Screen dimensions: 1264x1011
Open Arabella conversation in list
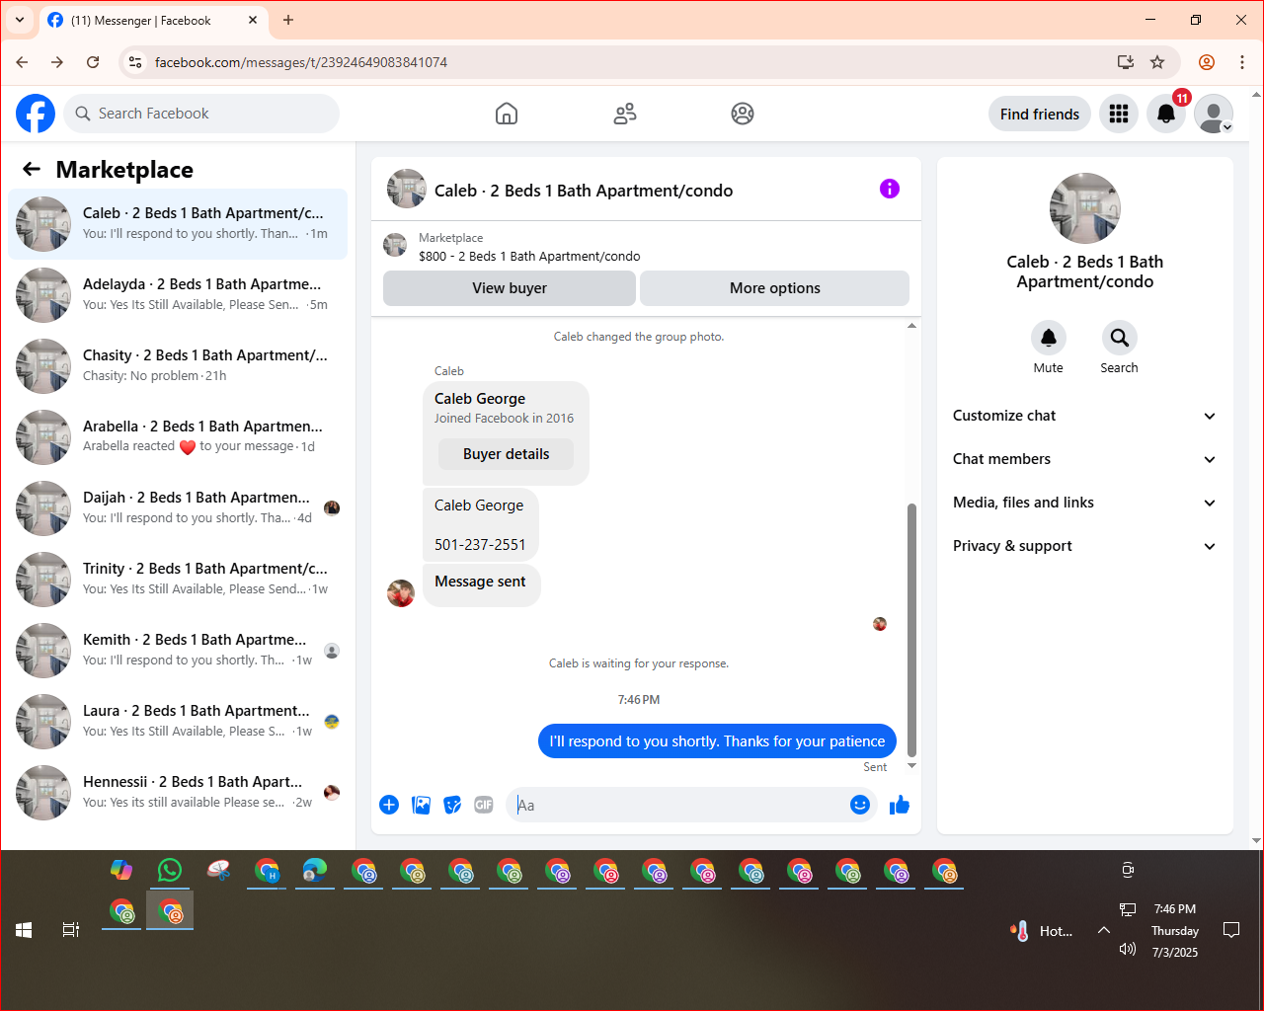(x=178, y=437)
